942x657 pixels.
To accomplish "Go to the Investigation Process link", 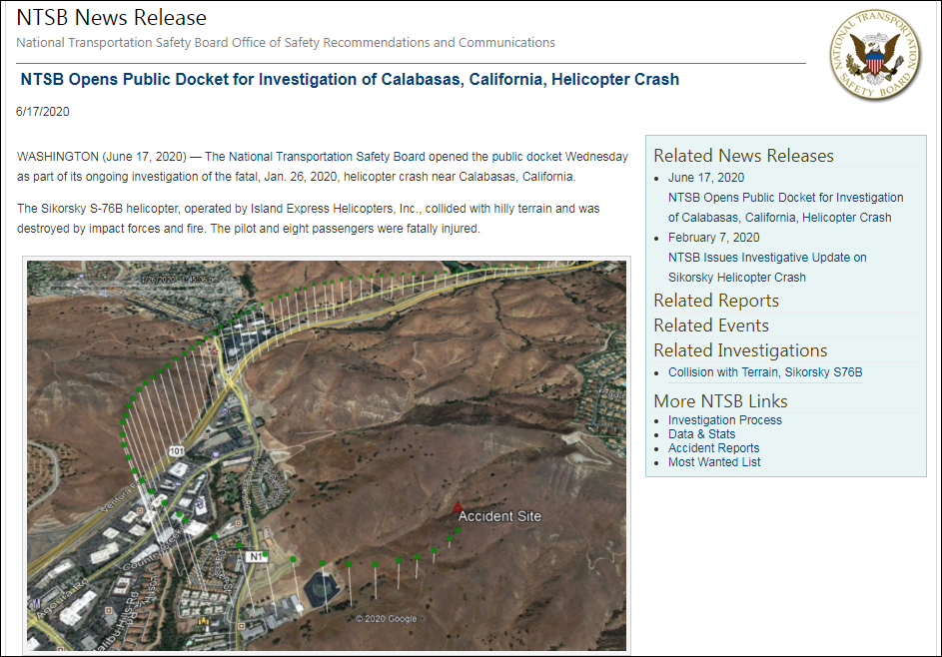I will [724, 420].
